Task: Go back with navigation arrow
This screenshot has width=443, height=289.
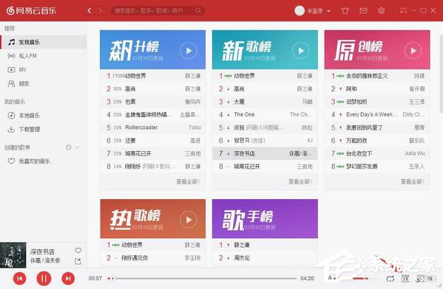Action: pyautogui.click(x=89, y=11)
